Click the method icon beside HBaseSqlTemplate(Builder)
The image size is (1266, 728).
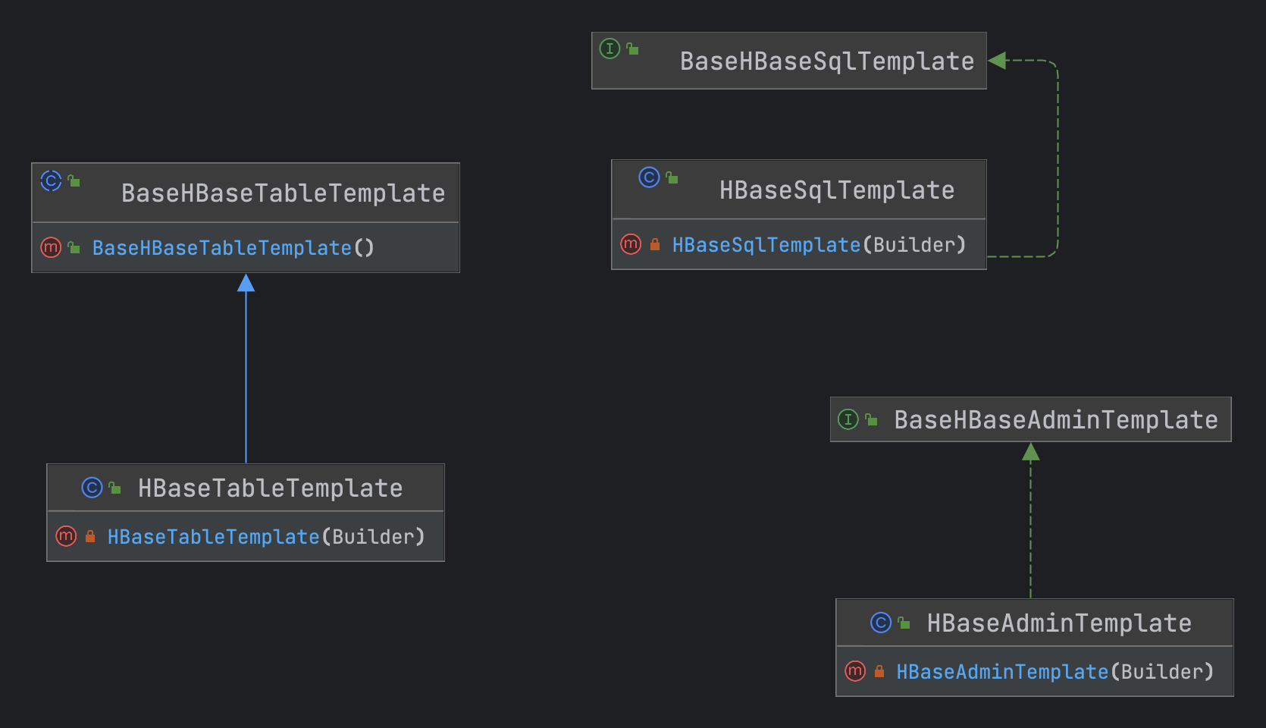pos(631,244)
